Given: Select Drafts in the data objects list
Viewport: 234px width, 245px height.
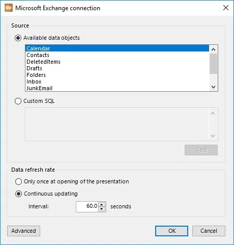Looking at the screenshot, I should click(x=117, y=68).
